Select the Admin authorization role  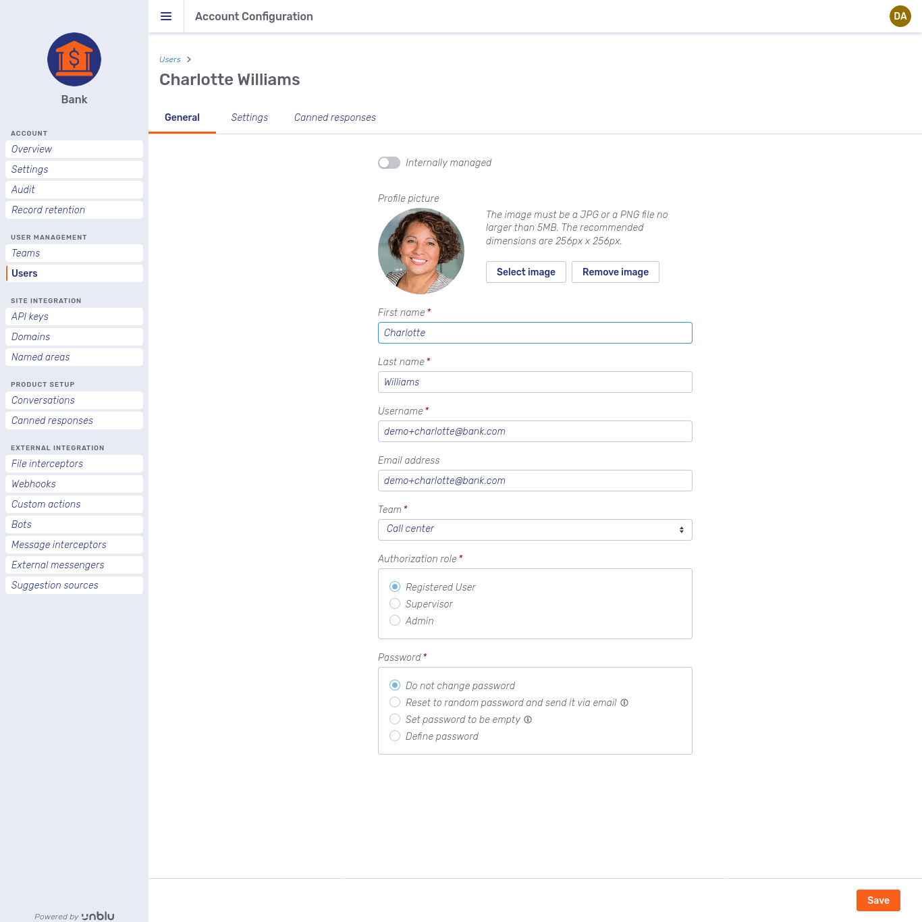point(395,620)
